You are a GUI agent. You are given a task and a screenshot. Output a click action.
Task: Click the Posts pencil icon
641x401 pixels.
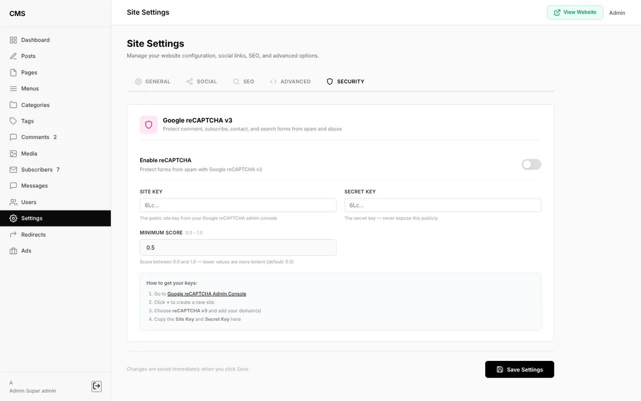click(14, 56)
